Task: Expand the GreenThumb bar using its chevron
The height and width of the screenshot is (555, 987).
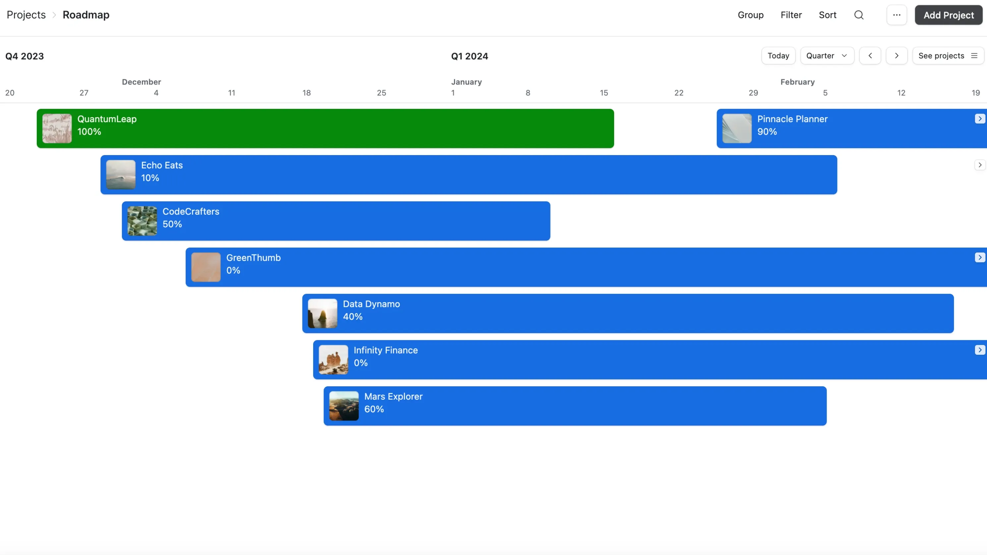Action: pyautogui.click(x=979, y=257)
